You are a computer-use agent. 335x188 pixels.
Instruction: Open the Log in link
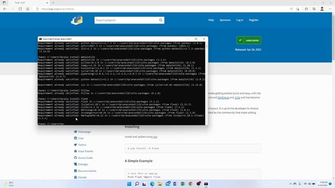pos(240,20)
